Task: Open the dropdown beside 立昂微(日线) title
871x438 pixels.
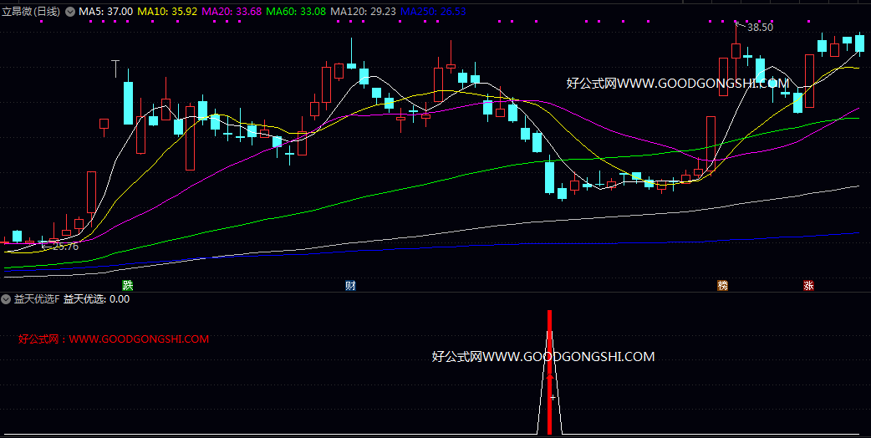Action: click(x=70, y=11)
